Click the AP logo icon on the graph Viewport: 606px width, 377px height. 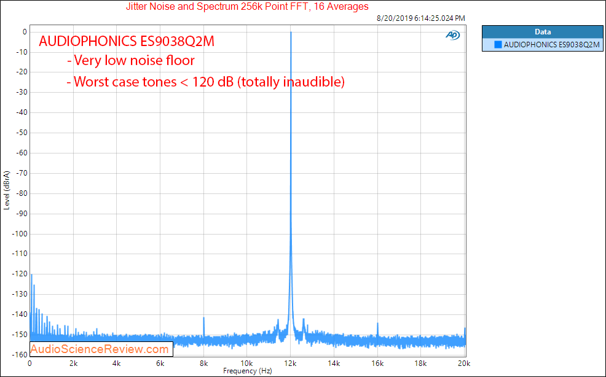point(452,35)
